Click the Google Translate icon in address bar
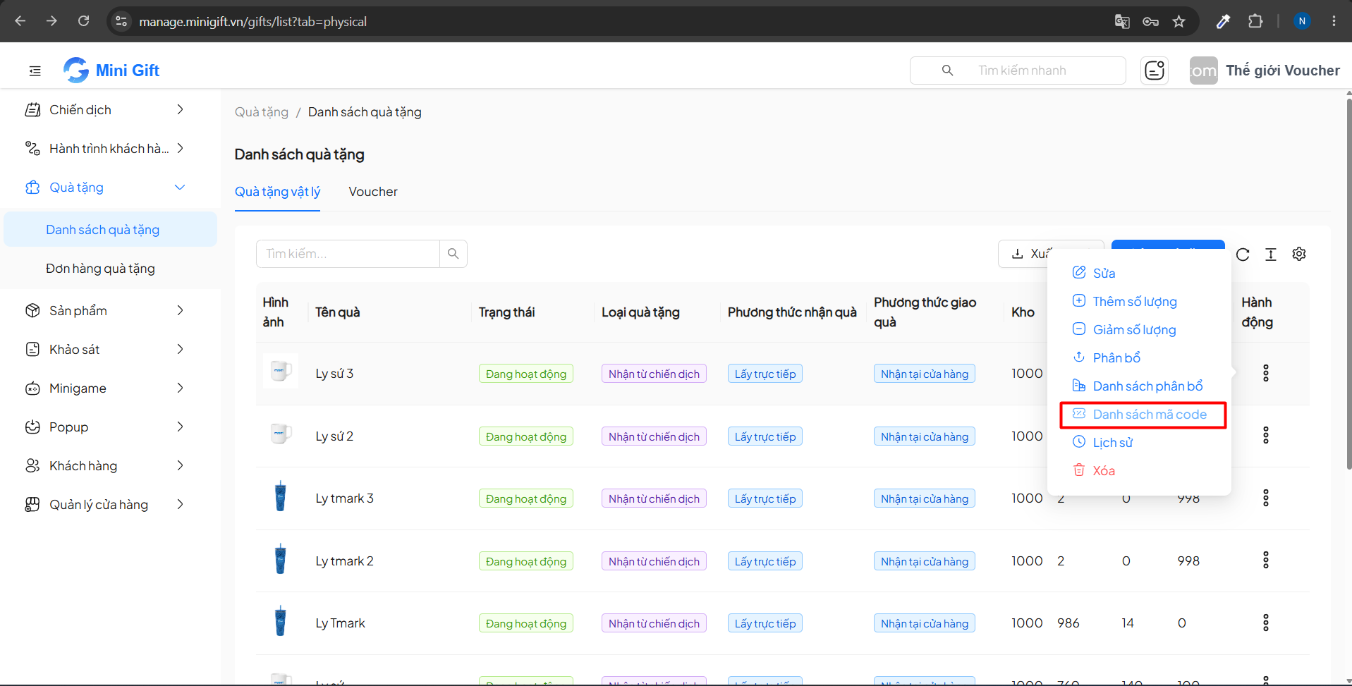The height and width of the screenshot is (686, 1352). coord(1122,21)
